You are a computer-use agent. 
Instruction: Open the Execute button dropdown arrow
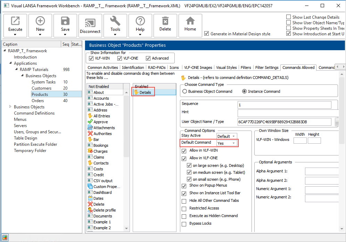(15, 35)
